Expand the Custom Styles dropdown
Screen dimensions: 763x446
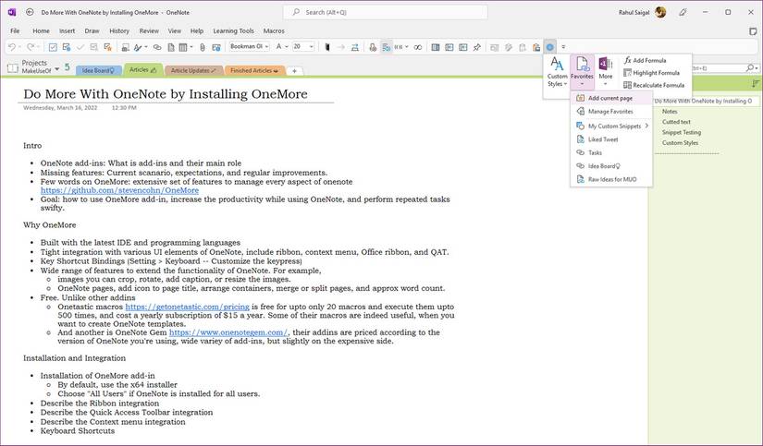[565, 84]
